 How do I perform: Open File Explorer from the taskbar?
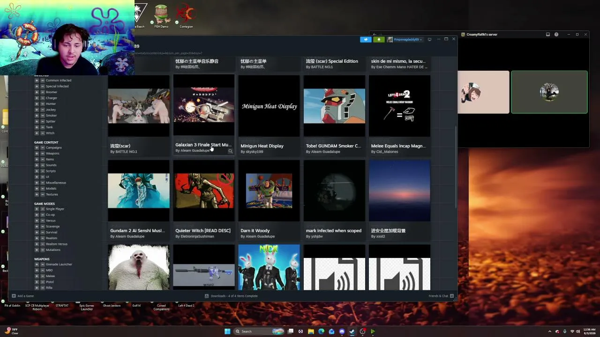pos(311,331)
